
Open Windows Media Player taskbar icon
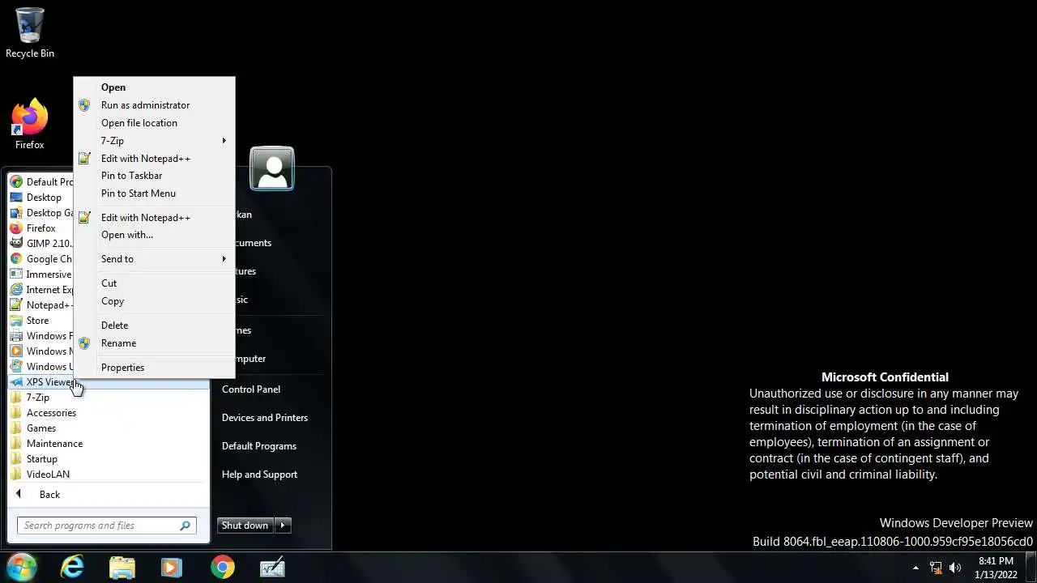click(x=172, y=568)
